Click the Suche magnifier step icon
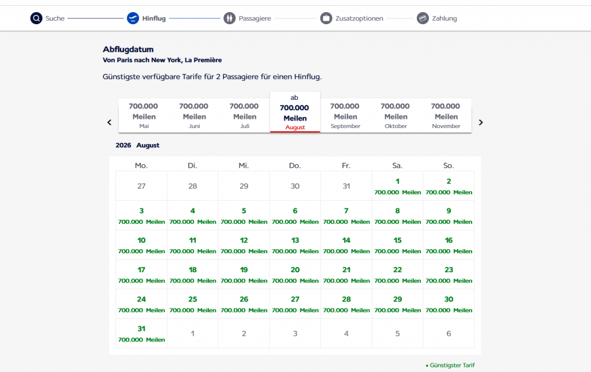The width and height of the screenshot is (591, 372). click(x=36, y=18)
